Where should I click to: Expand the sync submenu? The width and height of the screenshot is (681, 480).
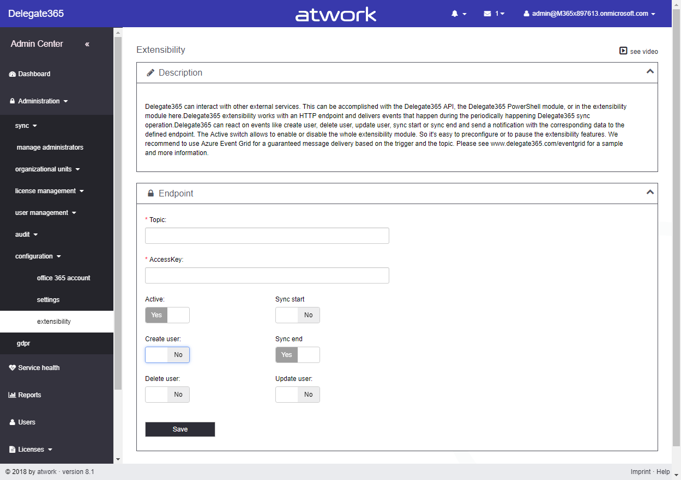coord(26,126)
